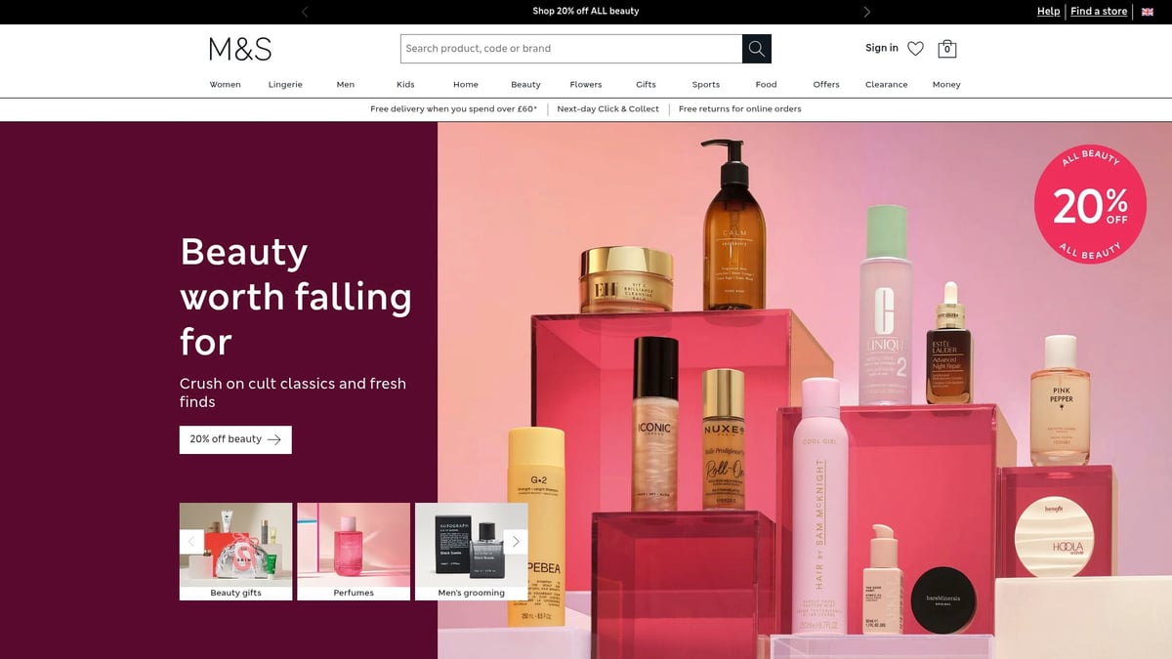
Task: Open the Women menu
Action: pyautogui.click(x=225, y=85)
